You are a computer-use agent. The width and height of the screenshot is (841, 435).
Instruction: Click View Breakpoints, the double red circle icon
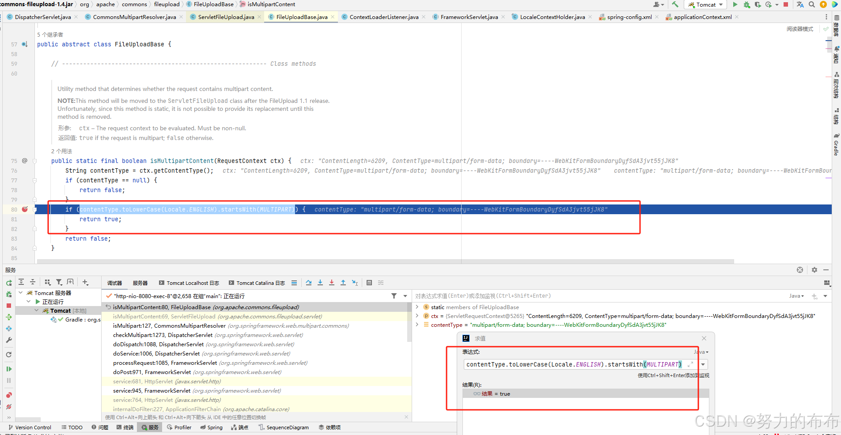point(9,395)
